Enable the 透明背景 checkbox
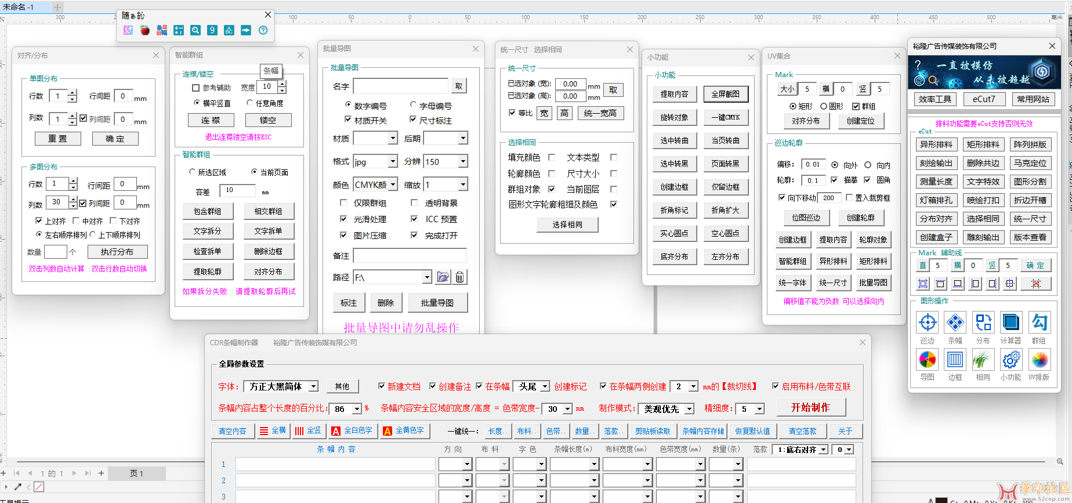The image size is (1072, 503). [x=414, y=202]
